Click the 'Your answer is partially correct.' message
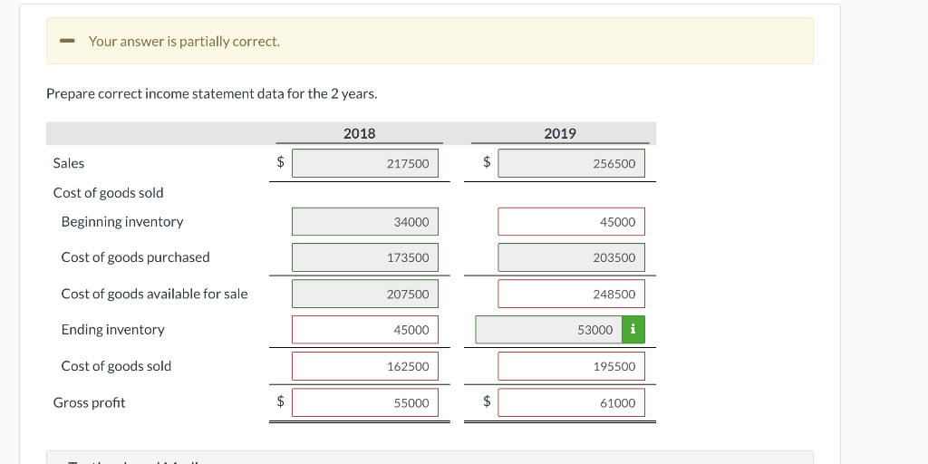Viewport: 928px width, 464px height. click(x=184, y=42)
